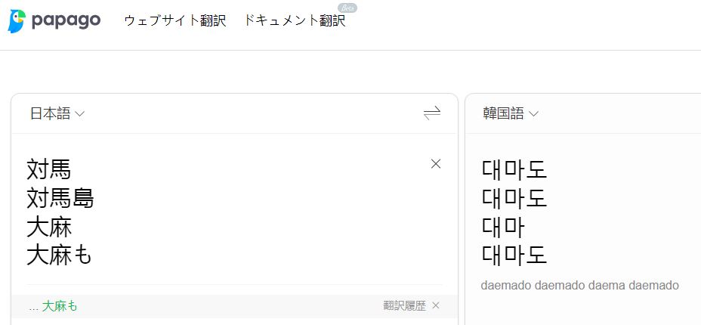The image size is (701, 325).
Task: Click the 大麻も line in source text
Action: pos(60,255)
